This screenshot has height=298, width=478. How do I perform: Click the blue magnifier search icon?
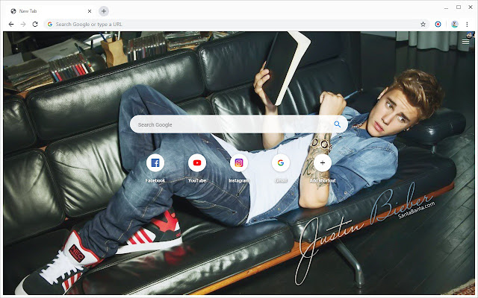point(337,124)
